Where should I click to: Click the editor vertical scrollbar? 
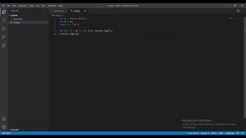pyautogui.click(x=245, y=67)
